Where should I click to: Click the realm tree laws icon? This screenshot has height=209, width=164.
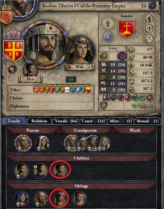pos(149,39)
